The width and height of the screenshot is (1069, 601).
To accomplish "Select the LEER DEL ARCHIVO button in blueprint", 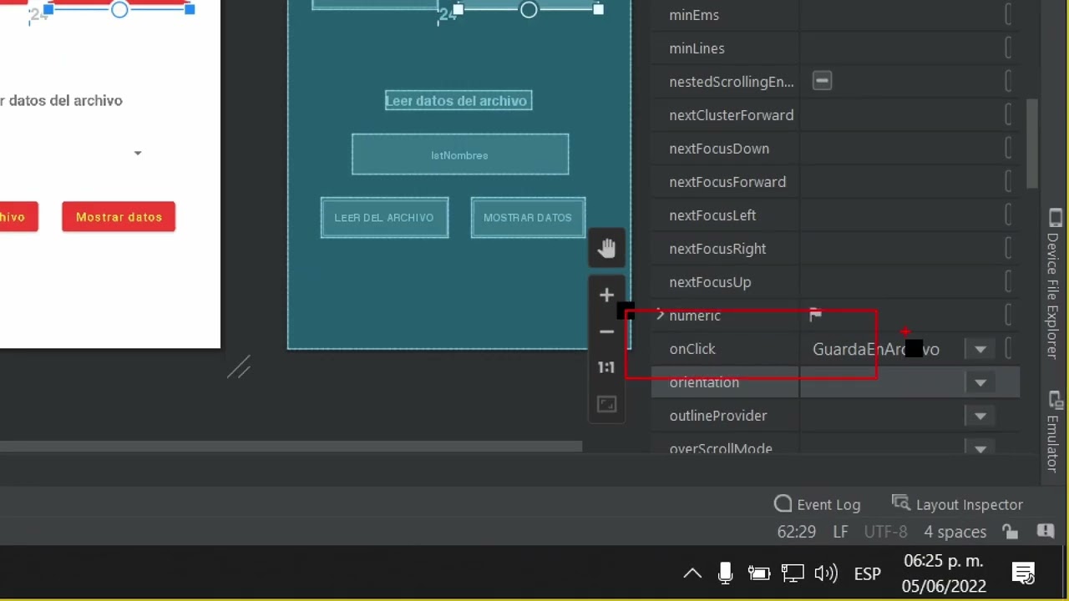I will 384,218.
